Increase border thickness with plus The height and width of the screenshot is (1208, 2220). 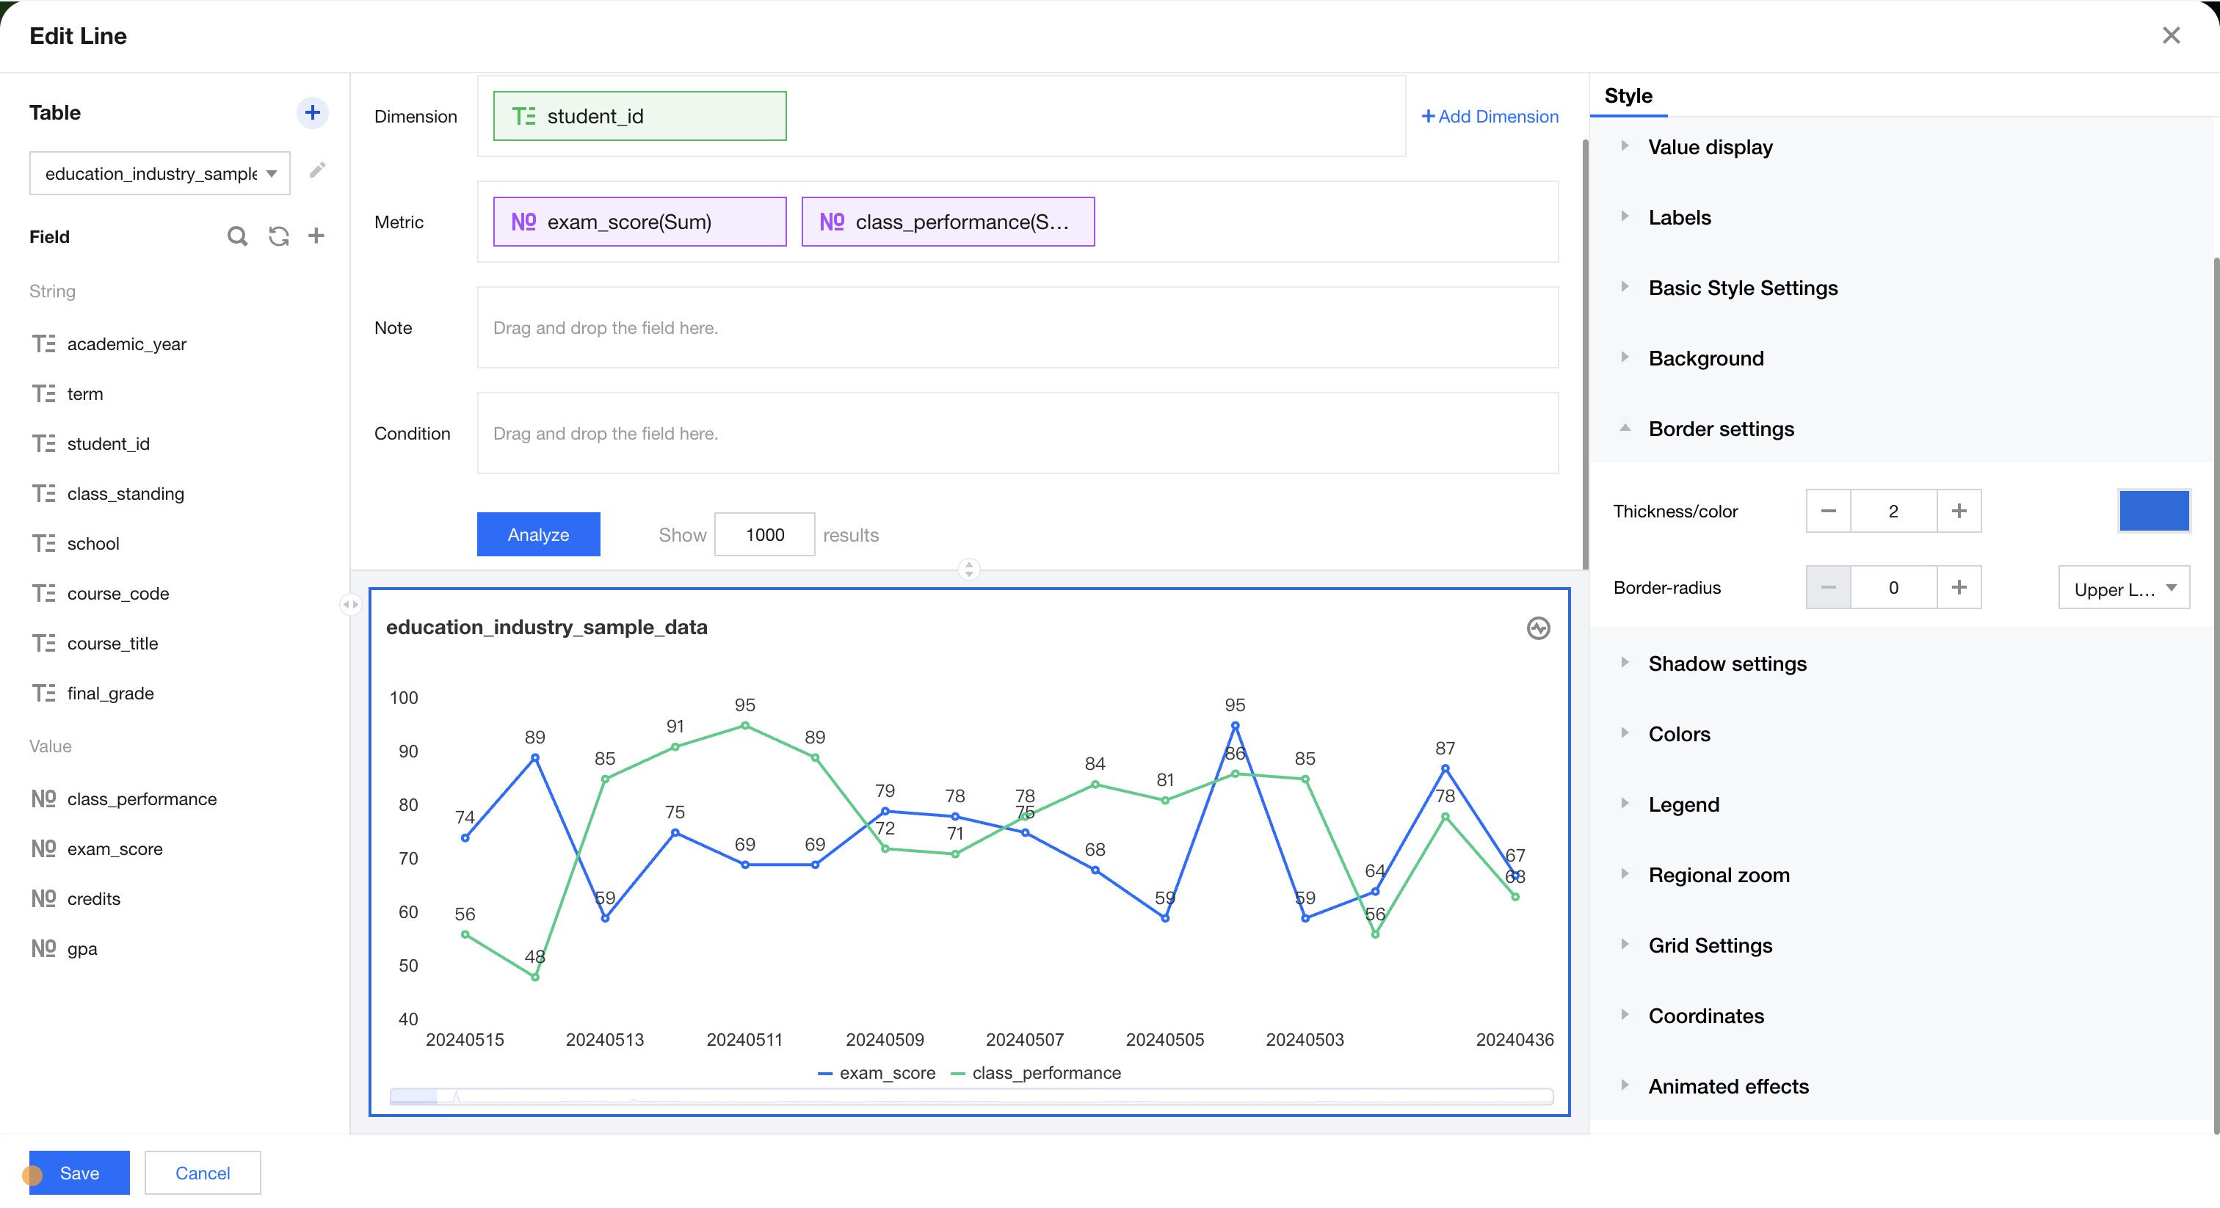coord(1959,511)
